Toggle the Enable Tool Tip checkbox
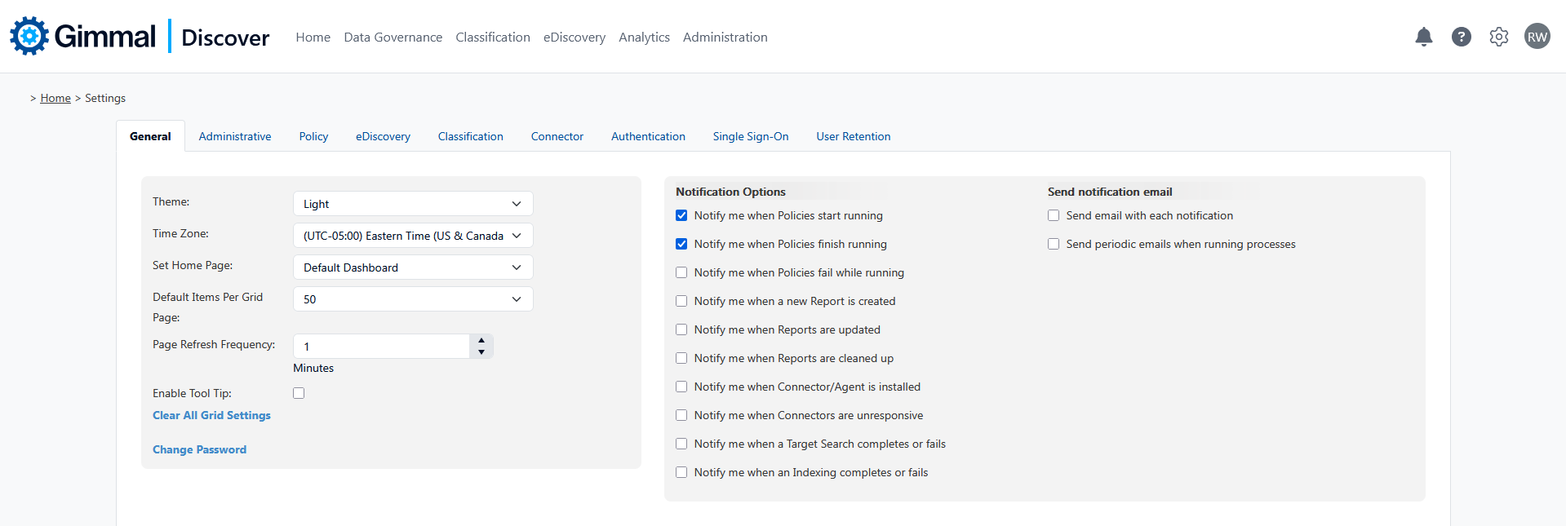Image resolution: width=1566 pixels, height=526 pixels. click(x=299, y=393)
